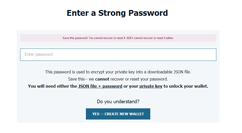Click the 'to unlock your wallet.' phrase
Viewport: 242px width, 133px height.
tap(186, 86)
